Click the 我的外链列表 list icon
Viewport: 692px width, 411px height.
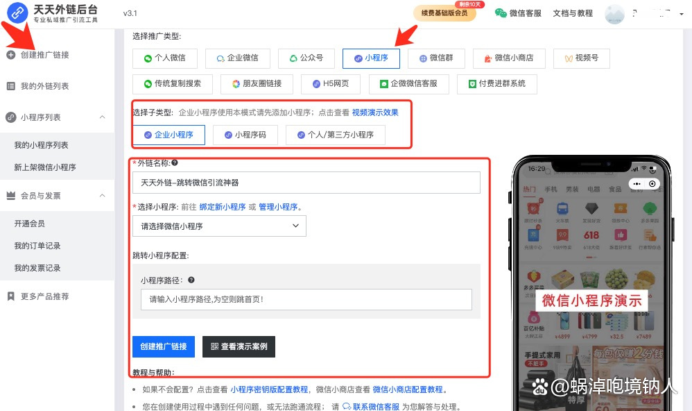point(11,86)
